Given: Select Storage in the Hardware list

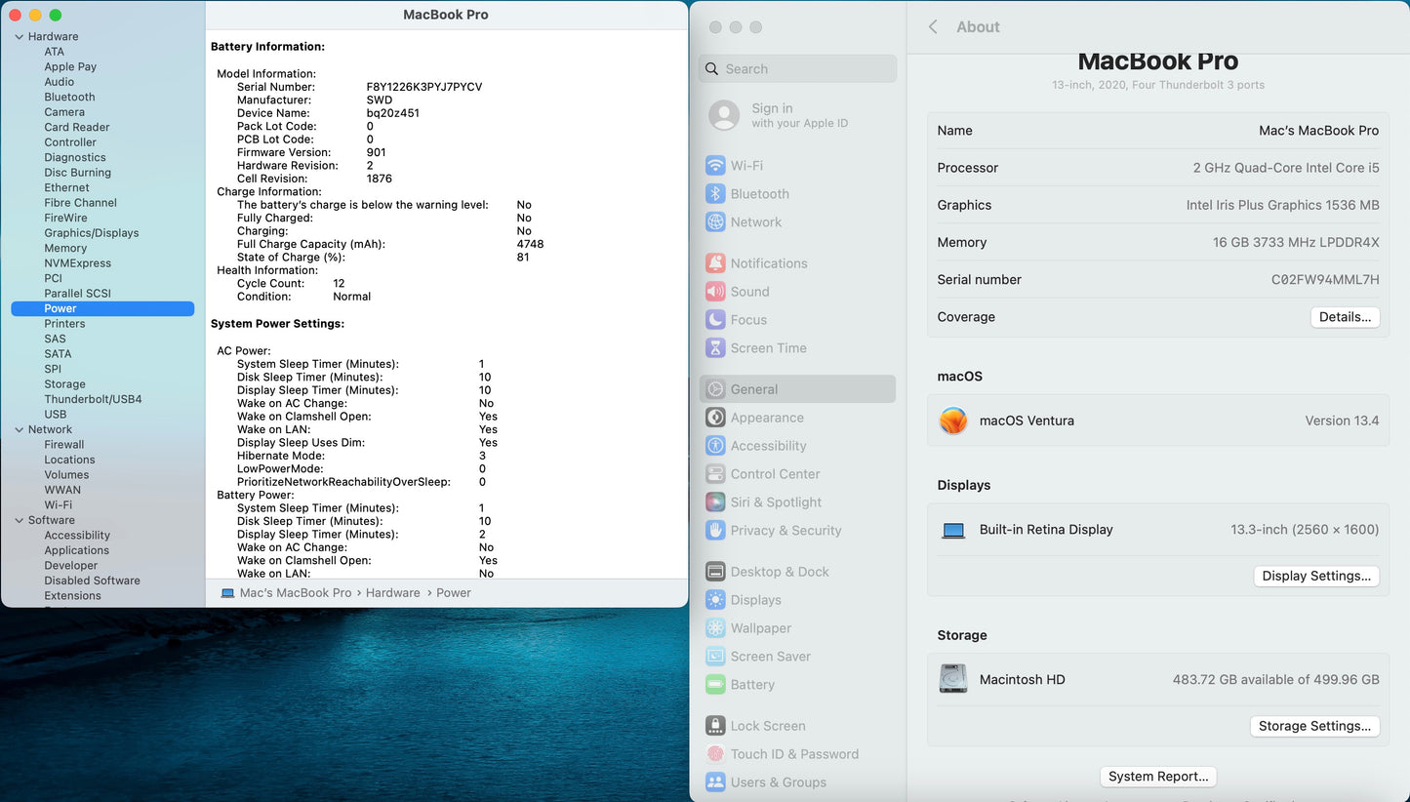Looking at the screenshot, I should tap(64, 384).
